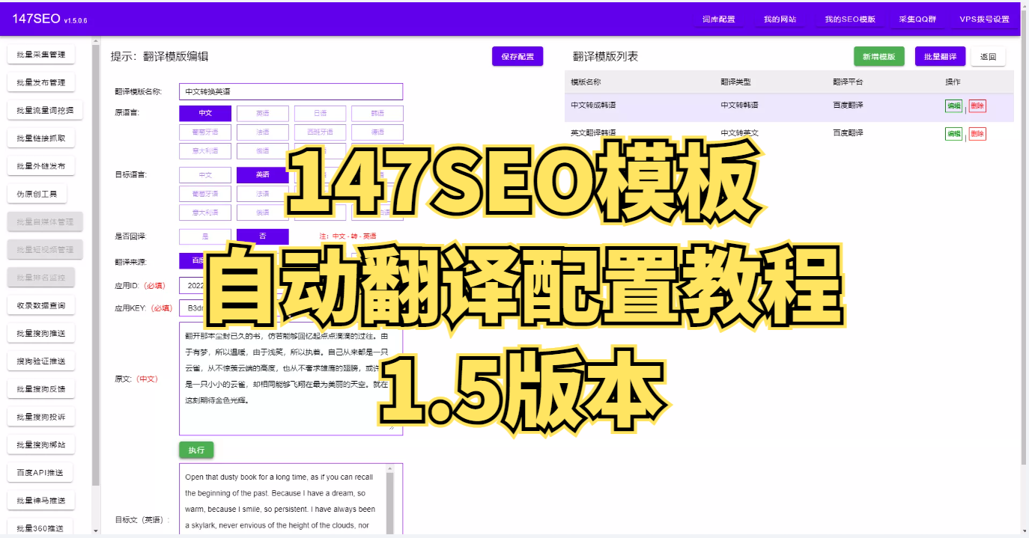Delete the 中文转成韩语 template row
Screen dimensions: 1029x538
(x=977, y=106)
